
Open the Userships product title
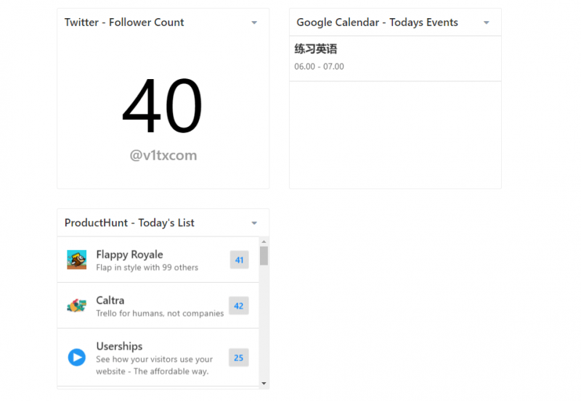coord(119,346)
